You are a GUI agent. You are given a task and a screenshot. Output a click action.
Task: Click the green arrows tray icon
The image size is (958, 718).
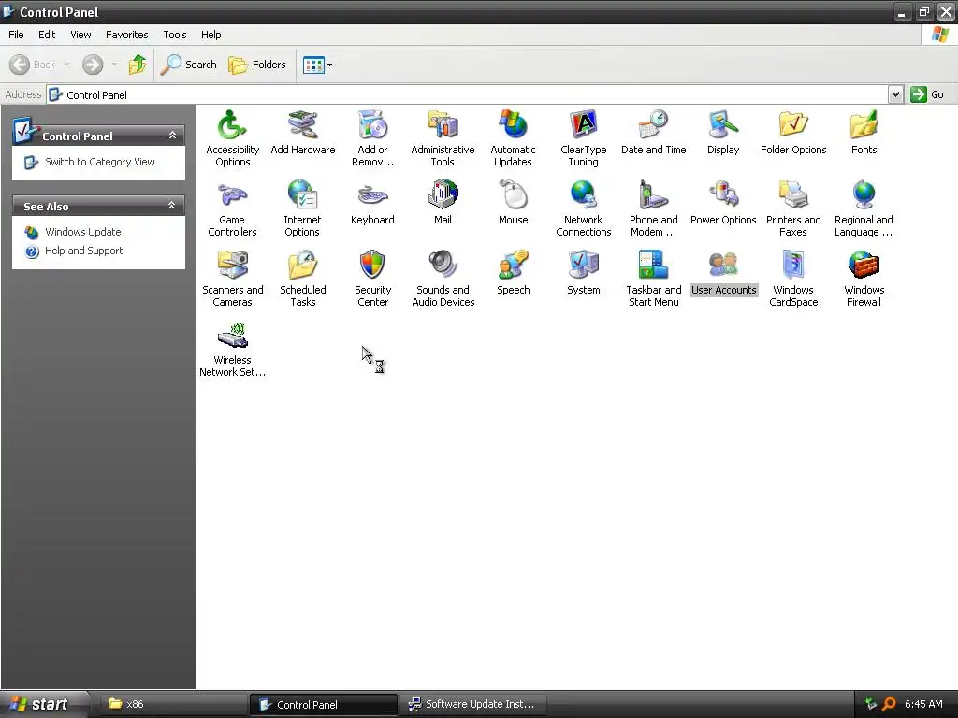click(x=871, y=704)
